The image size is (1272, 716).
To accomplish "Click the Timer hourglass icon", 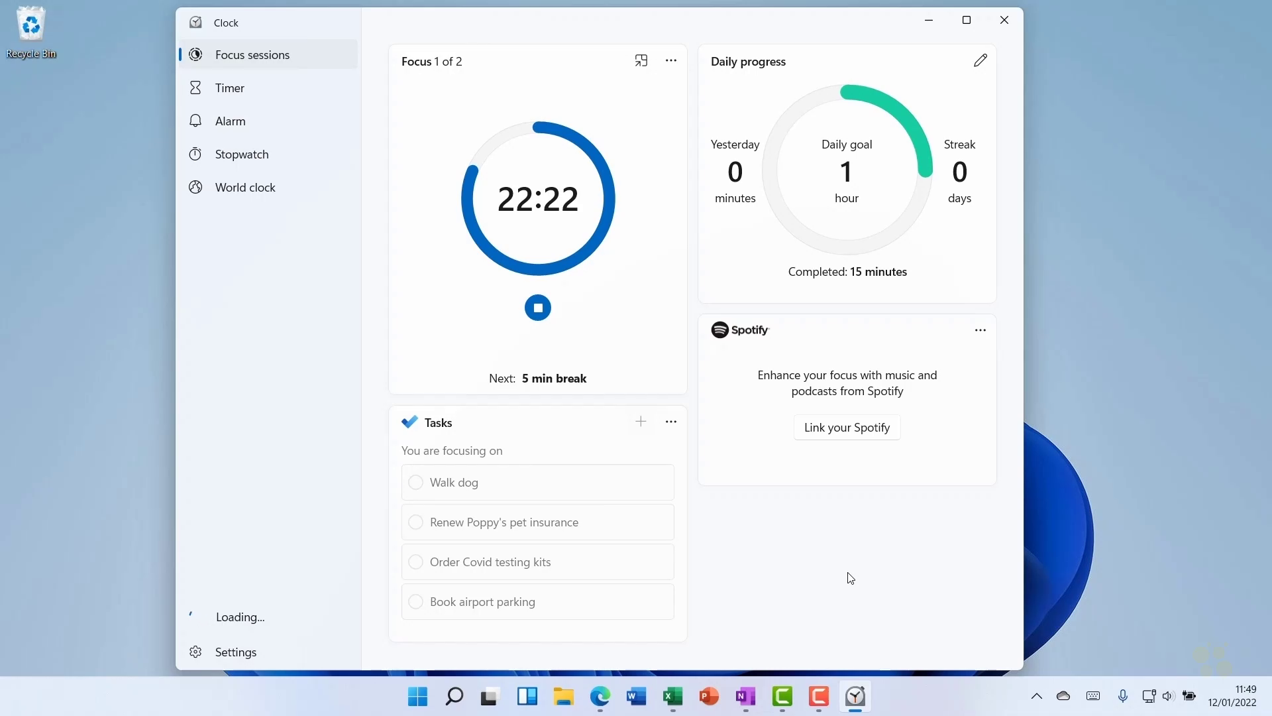I will tap(195, 88).
